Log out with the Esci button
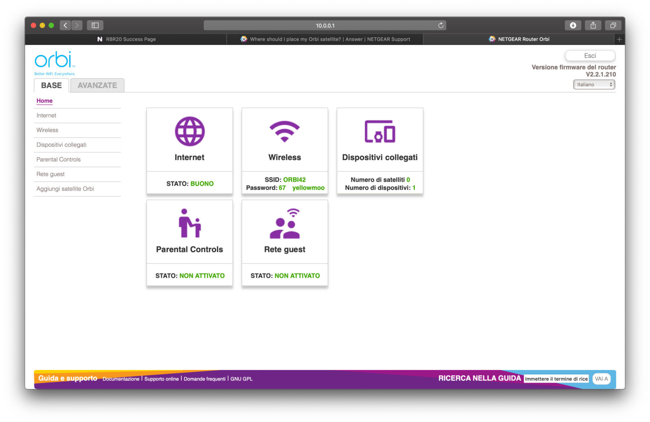The image size is (650, 422). tap(590, 56)
